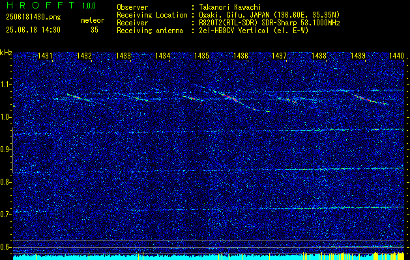The image size is (410, 260).
Task: Click the meteor echo trace near 1432
Action: (x=80, y=97)
